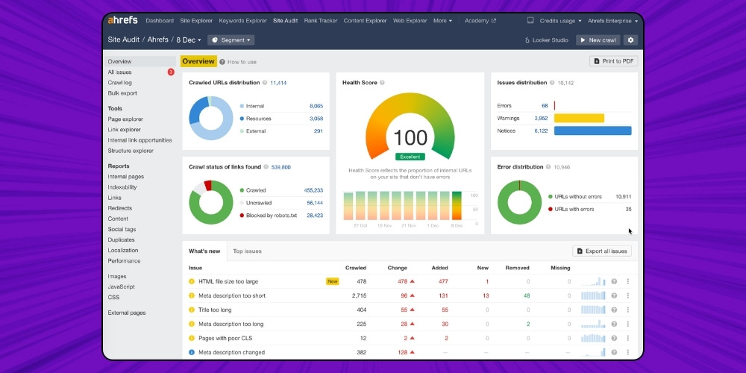Click the Health Score info icon
The image size is (746, 373).
[x=382, y=83]
